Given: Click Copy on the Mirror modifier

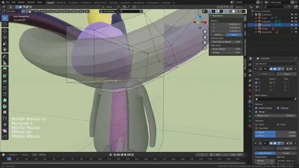Looking at the screenshot, I should tap(286, 74).
